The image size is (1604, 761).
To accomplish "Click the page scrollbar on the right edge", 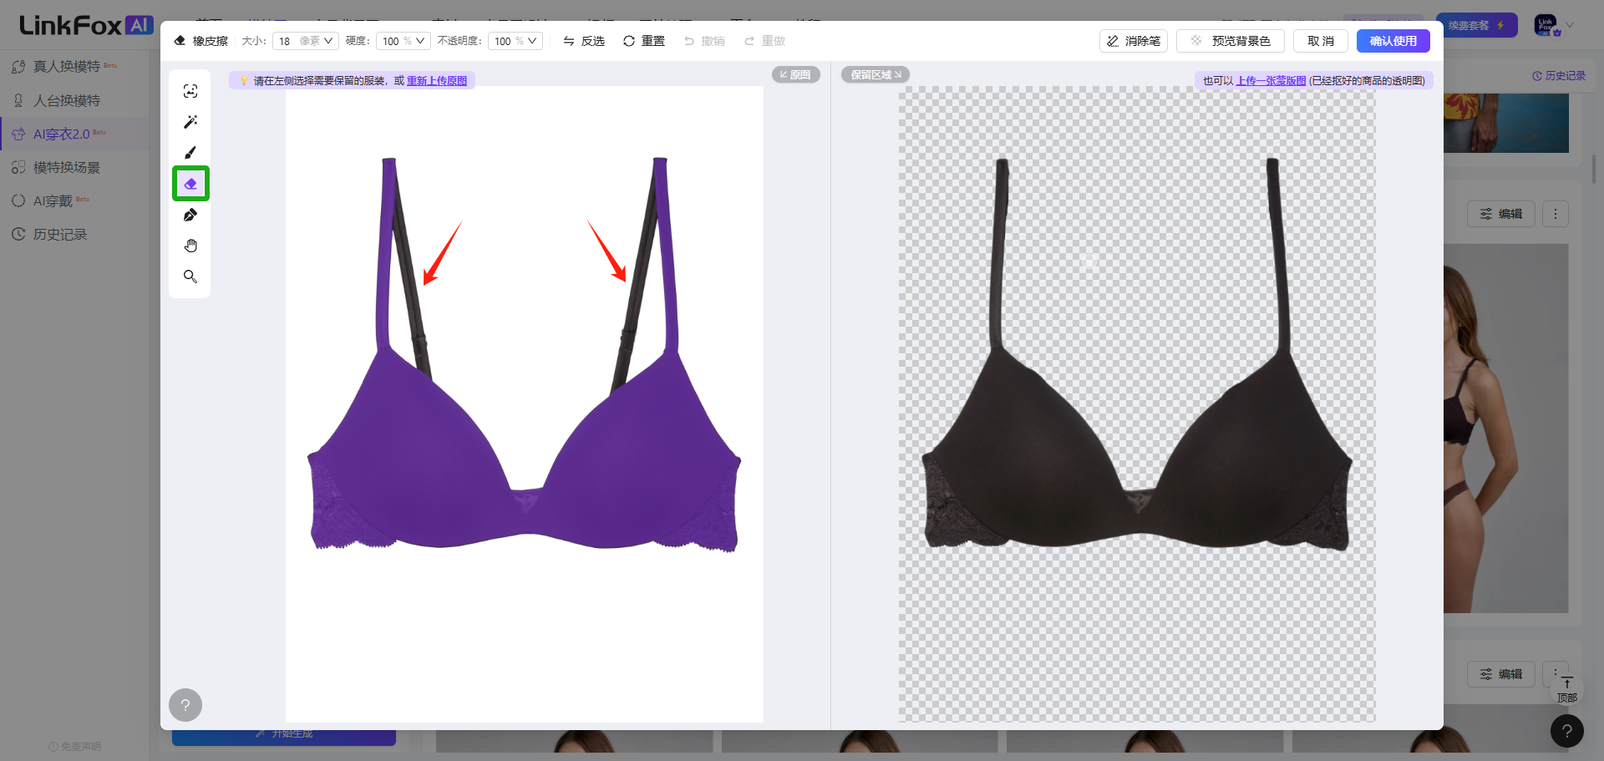I will tap(1594, 170).
